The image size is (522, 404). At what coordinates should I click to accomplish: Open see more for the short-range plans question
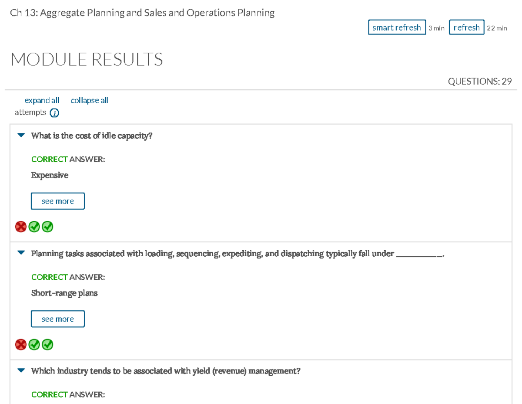point(57,319)
